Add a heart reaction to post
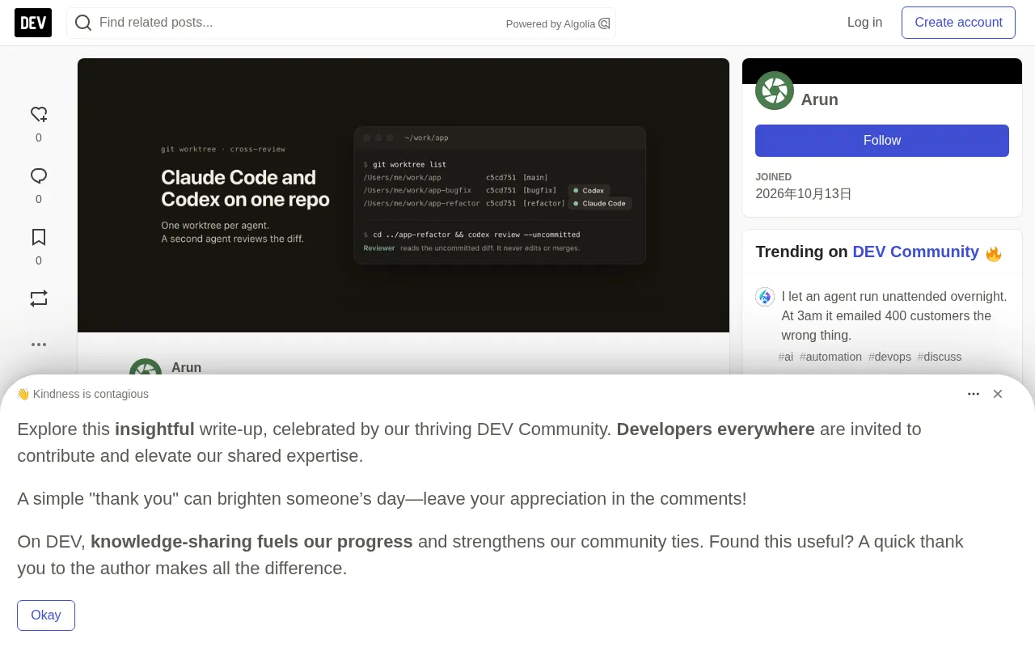Image resolution: width=1035 pixels, height=647 pixels. (39, 114)
